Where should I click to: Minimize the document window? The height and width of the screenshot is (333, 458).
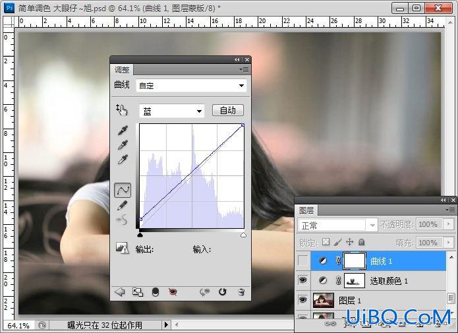(400, 8)
